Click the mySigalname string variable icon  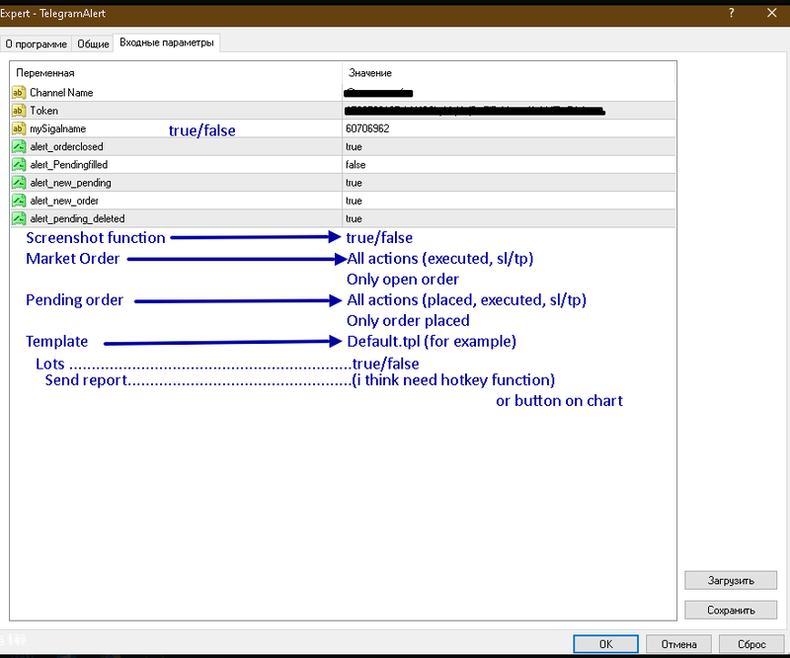pos(19,128)
